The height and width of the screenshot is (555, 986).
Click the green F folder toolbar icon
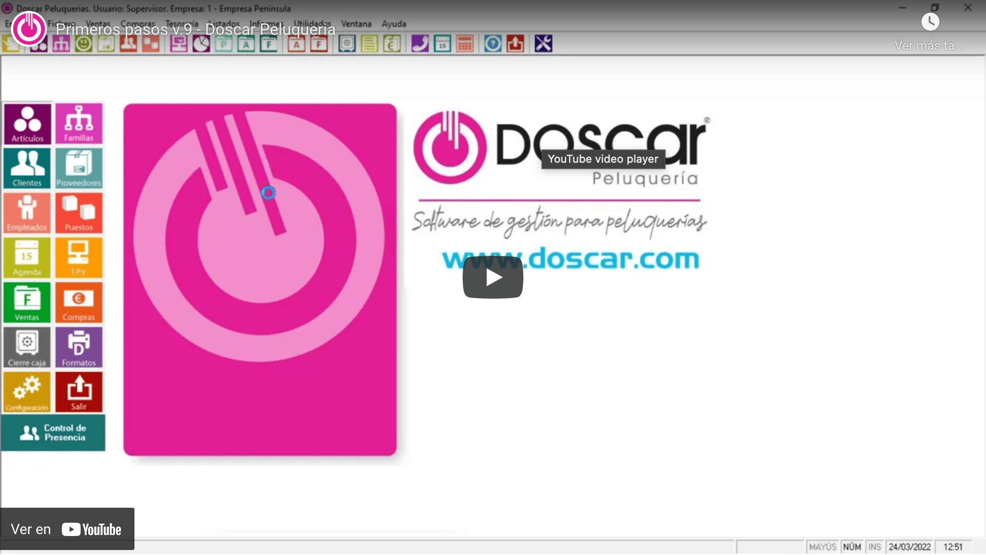click(x=268, y=44)
